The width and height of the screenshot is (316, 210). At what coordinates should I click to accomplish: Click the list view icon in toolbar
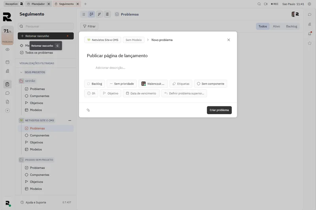84,14
